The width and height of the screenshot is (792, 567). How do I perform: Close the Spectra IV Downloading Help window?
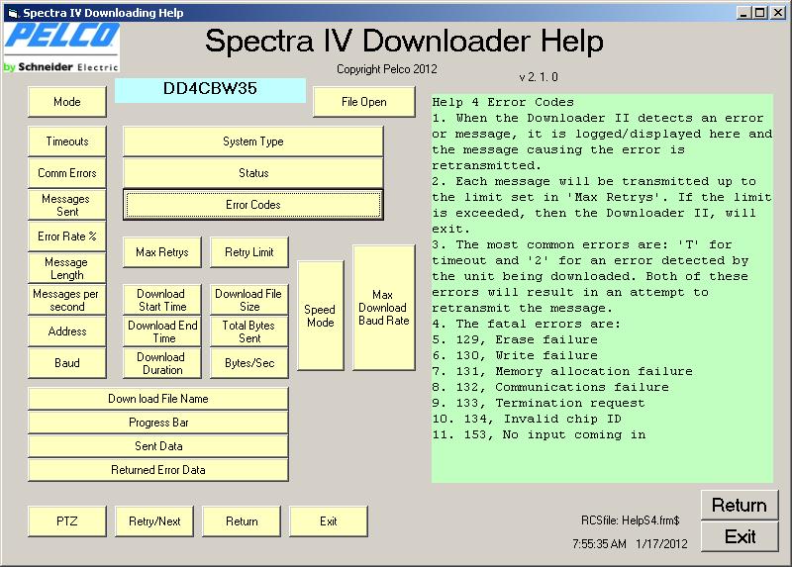tap(778, 13)
